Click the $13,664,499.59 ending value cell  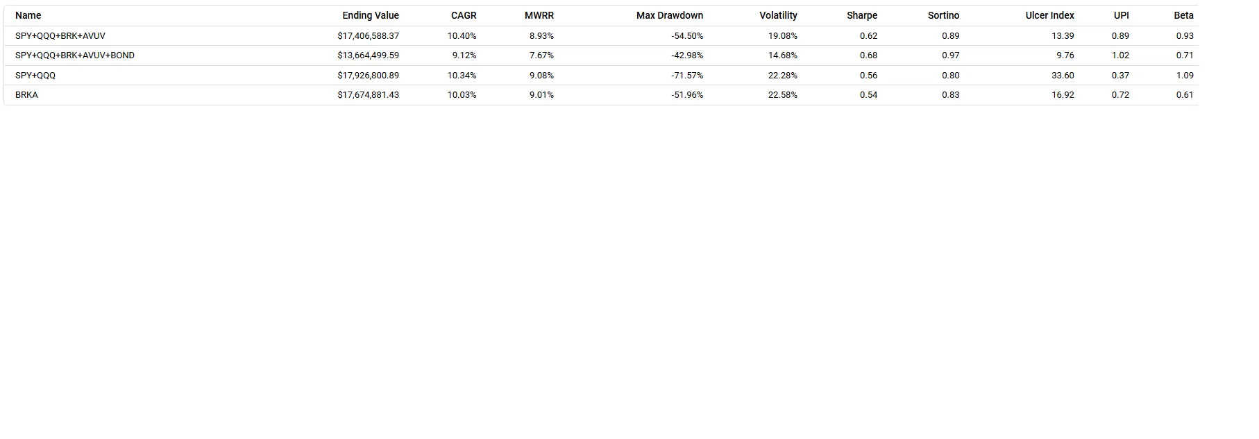[369, 55]
